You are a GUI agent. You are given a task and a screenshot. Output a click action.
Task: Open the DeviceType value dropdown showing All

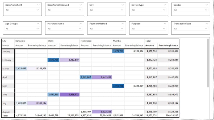pos(149,10)
